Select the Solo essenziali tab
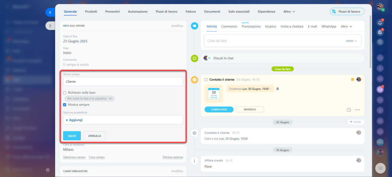The width and height of the screenshot is (392, 177). point(239,12)
